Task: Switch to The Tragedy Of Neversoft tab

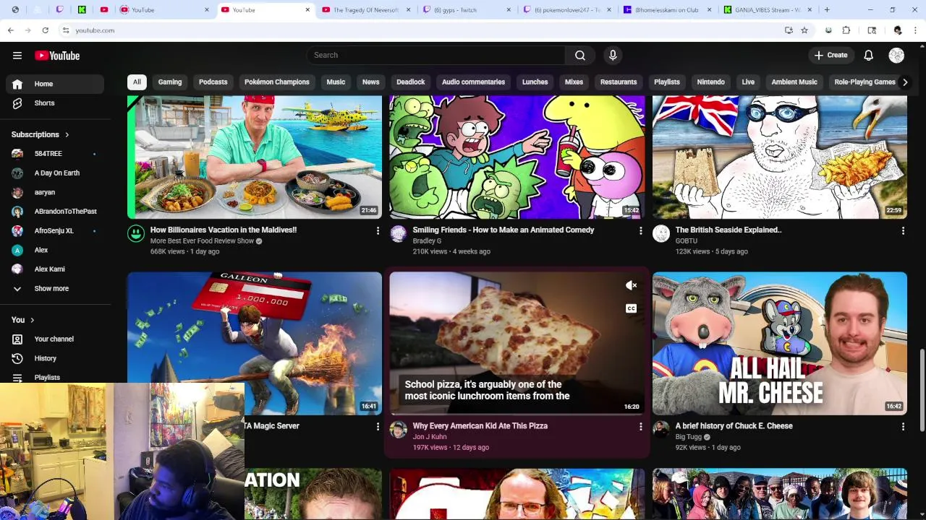Action: (365, 10)
